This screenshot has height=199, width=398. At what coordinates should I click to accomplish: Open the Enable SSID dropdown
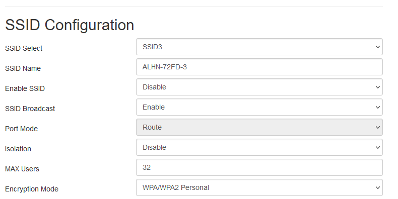(x=259, y=87)
